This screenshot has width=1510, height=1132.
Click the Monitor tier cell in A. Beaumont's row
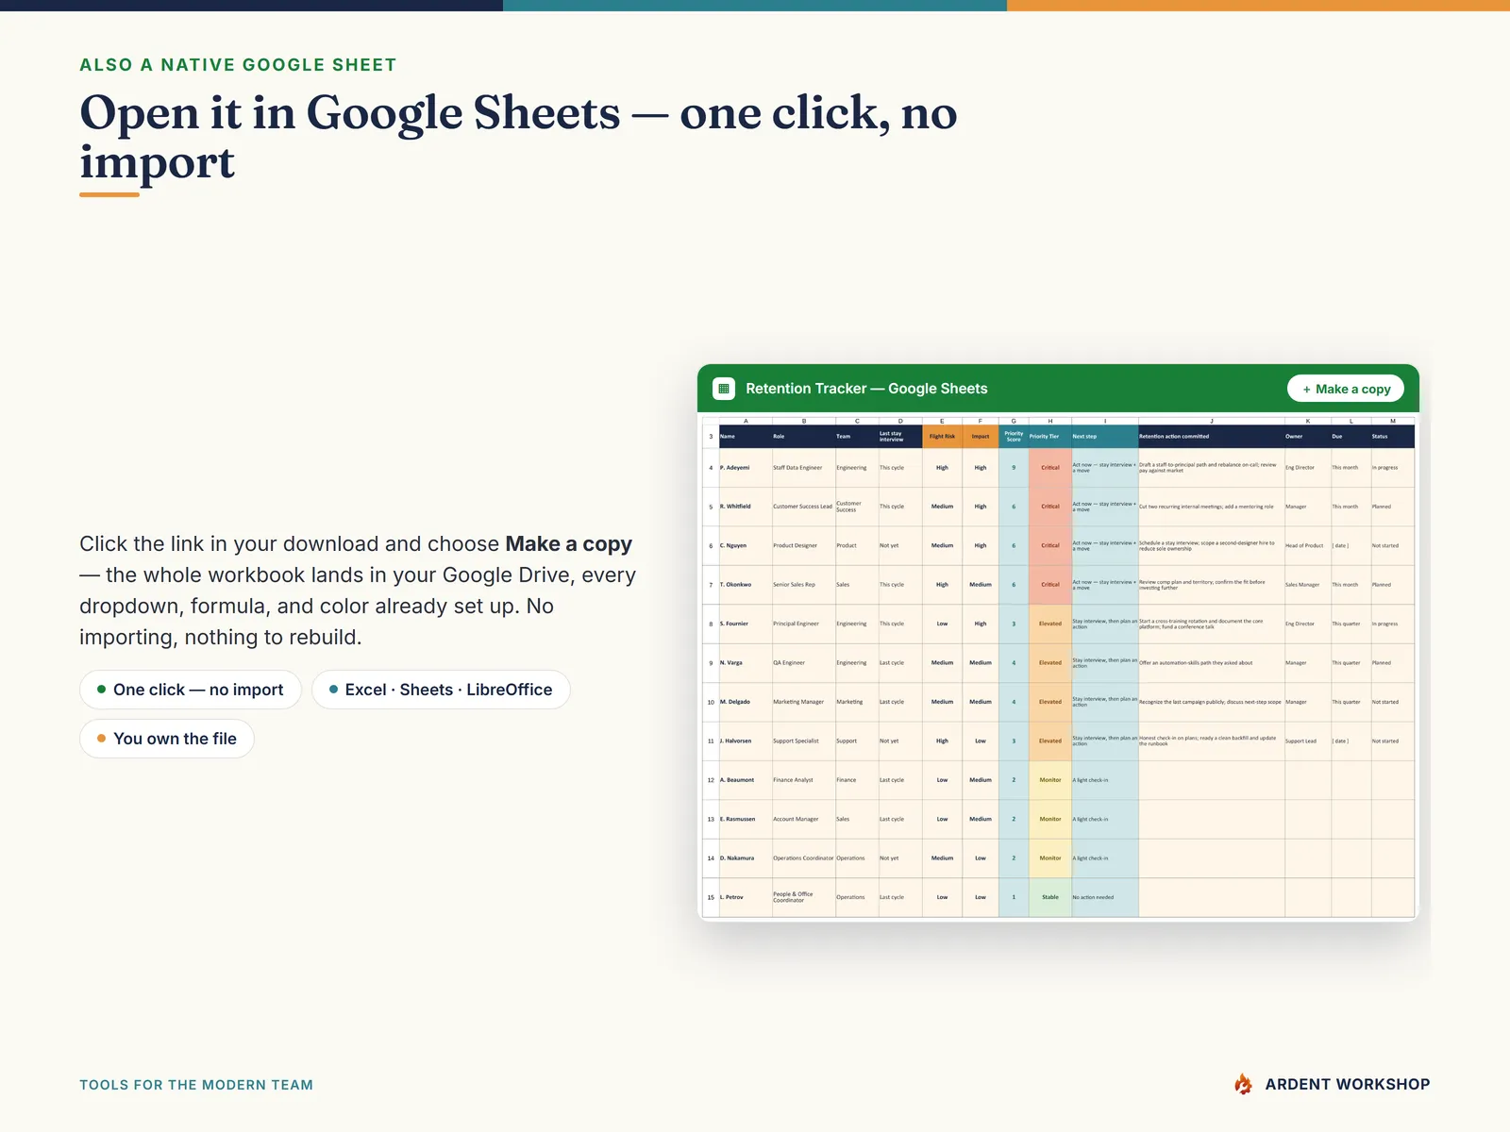pos(1049,780)
